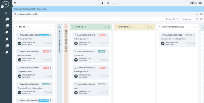Image resolution: width=204 pixels, height=103 pixels.
Task: Select checkbox for Ticket#2024082154000211
Action: (75, 84)
